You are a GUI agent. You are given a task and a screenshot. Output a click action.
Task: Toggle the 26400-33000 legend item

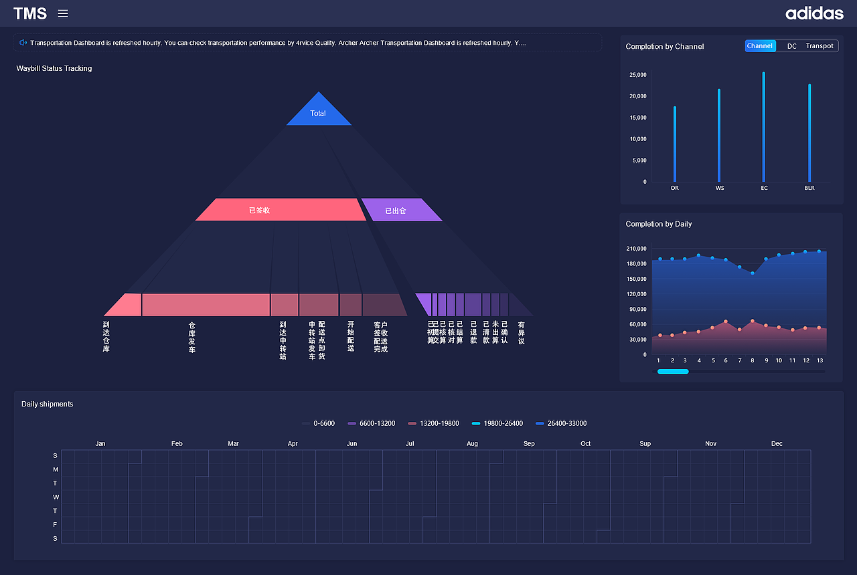pos(561,423)
